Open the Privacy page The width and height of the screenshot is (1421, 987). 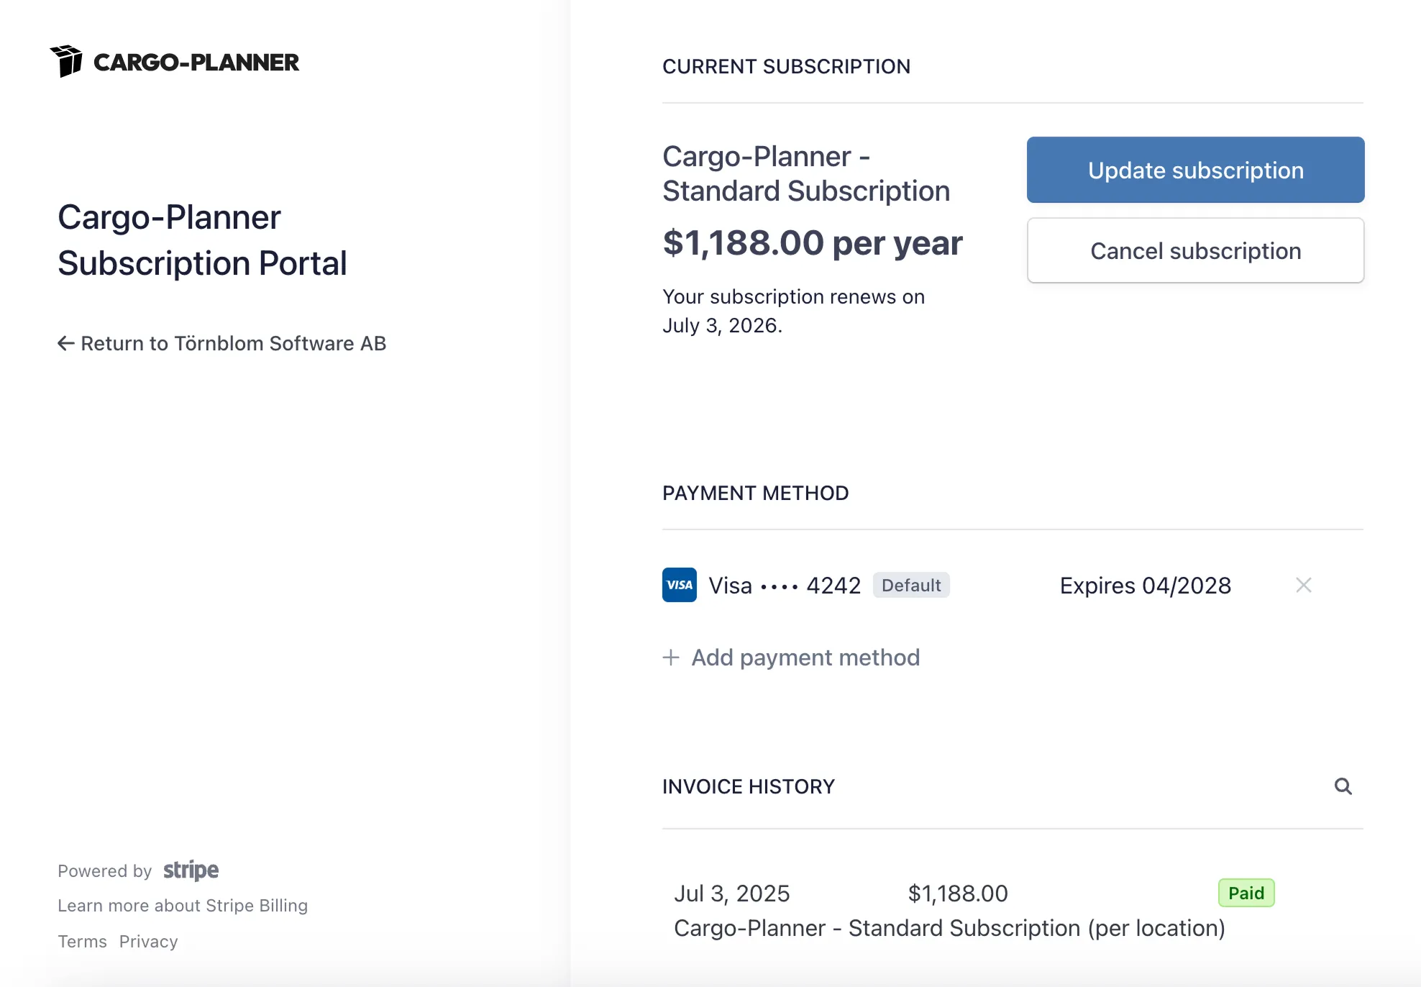148,941
